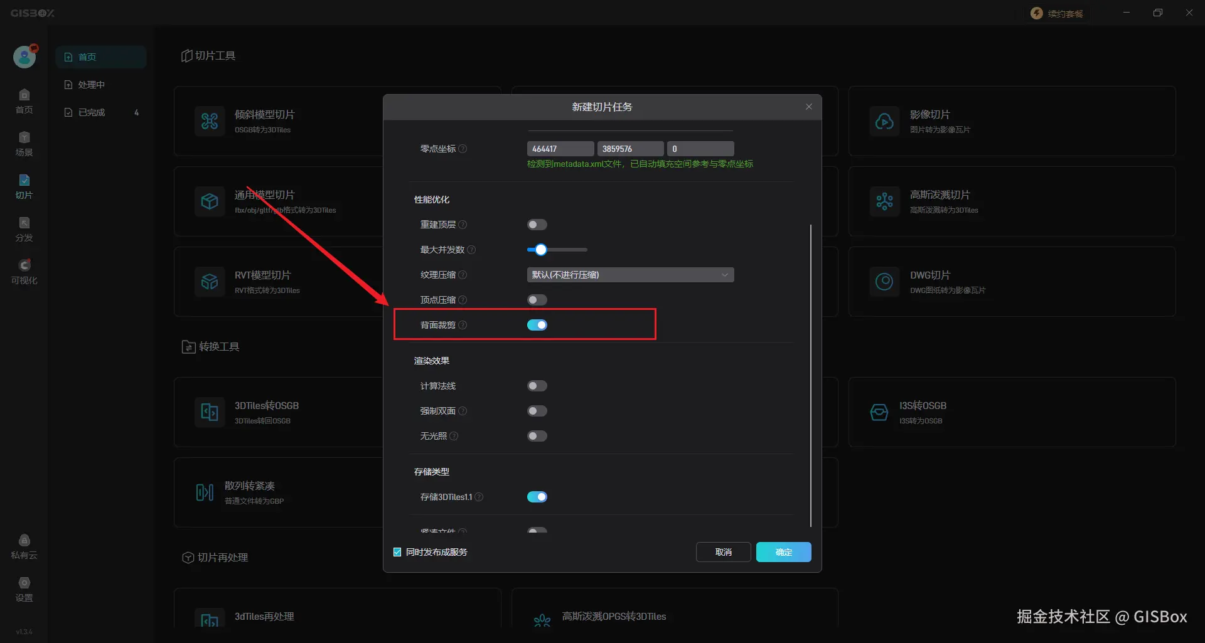Select the 已完成 tab
Viewport: 1205px width, 643px height.
click(101, 112)
